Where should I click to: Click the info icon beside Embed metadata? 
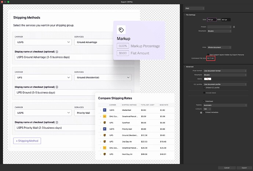201,113
